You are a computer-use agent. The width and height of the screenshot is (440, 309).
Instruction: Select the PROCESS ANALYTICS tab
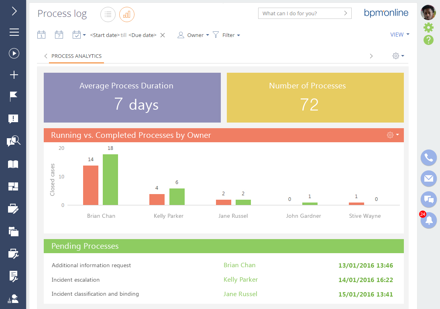76,56
